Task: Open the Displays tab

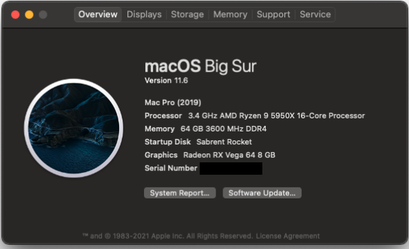Action: [x=144, y=14]
